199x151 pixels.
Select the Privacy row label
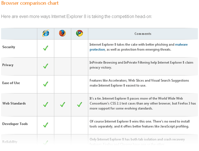8,65
